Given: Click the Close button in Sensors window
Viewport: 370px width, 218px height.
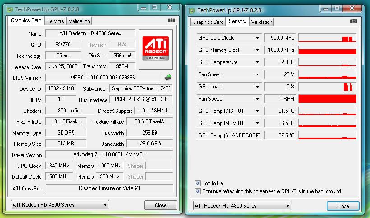Looking at the screenshot, I should (343, 206).
